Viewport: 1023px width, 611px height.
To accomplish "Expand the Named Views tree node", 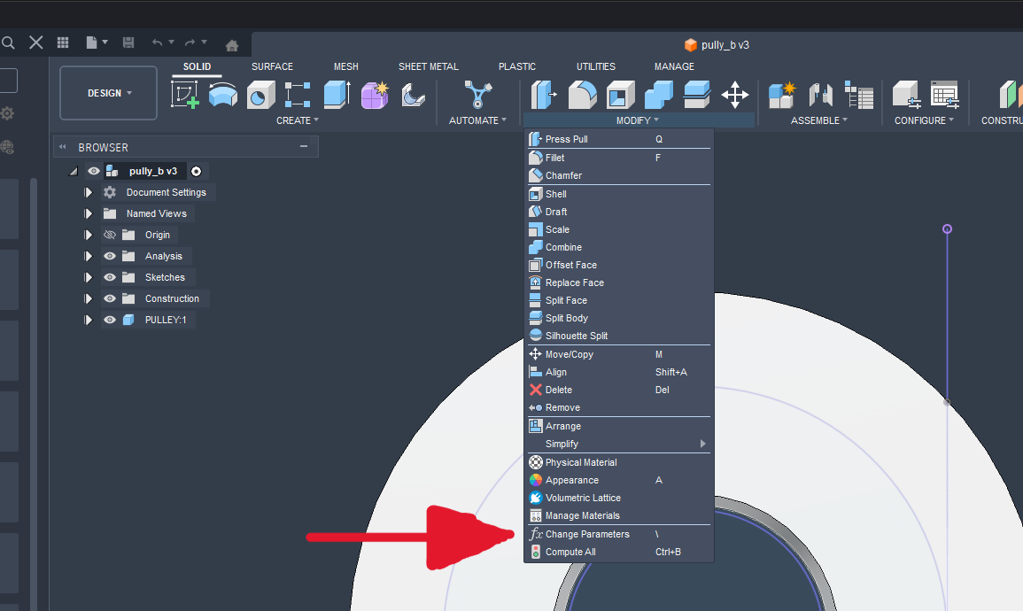I will pos(88,214).
